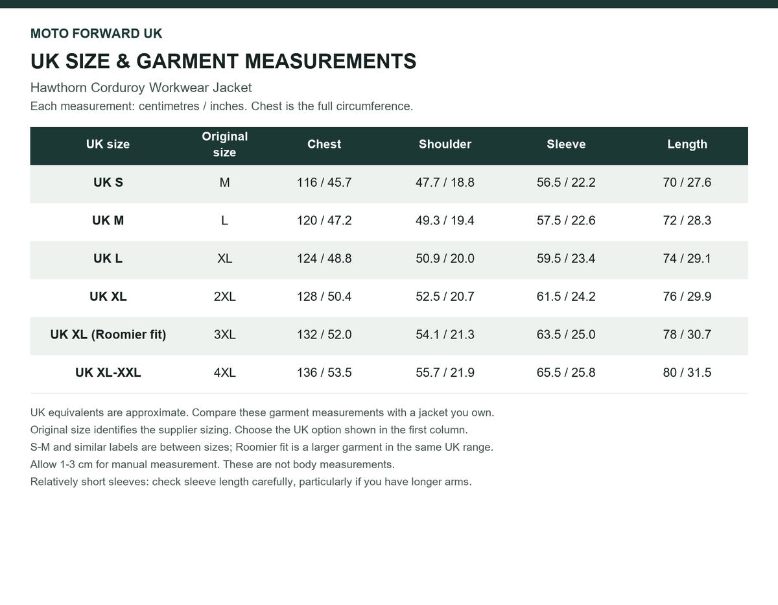Select the UK L row label
The image size is (778, 605).
(108, 258)
